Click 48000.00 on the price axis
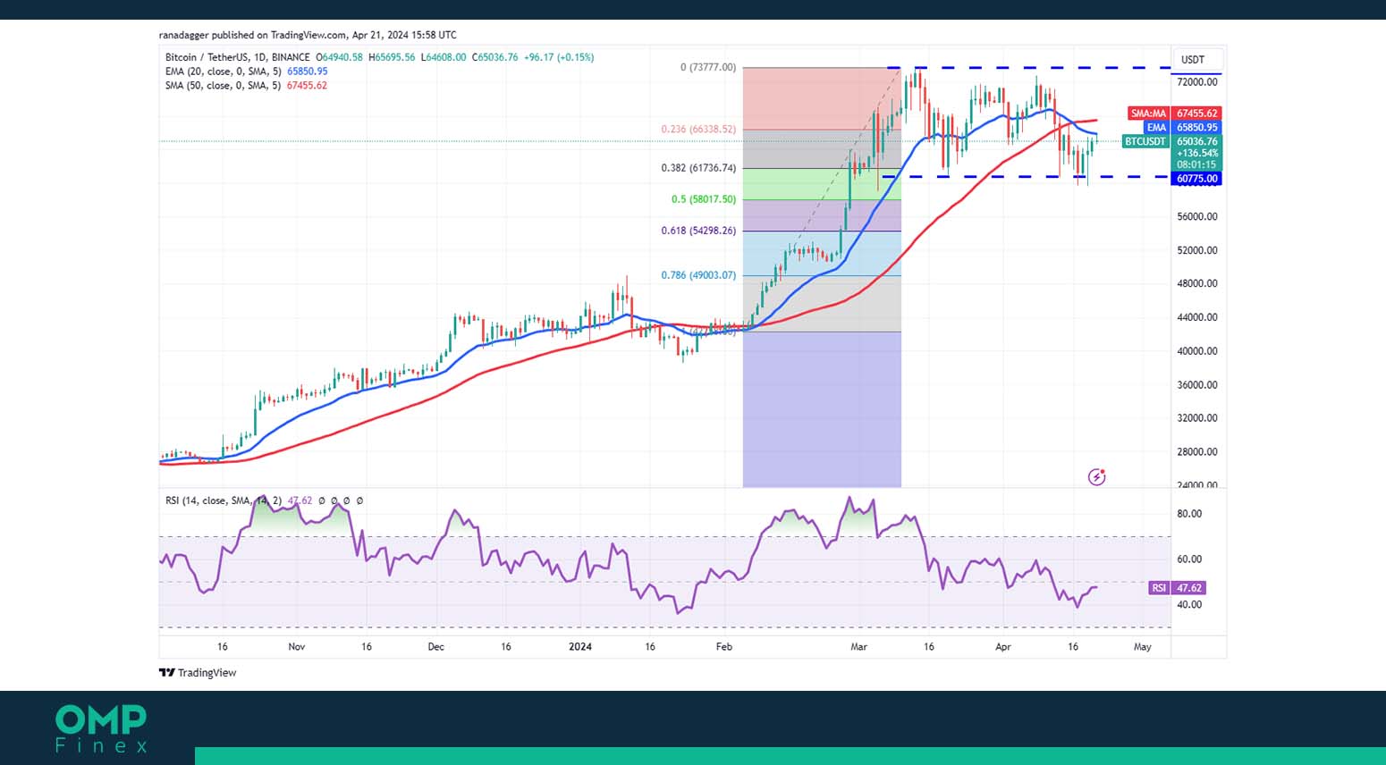The height and width of the screenshot is (765, 1386). pyautogui.click(x=1196, y=283)
